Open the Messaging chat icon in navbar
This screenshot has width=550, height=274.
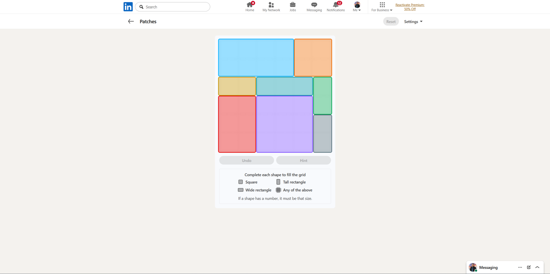(314, 5)
